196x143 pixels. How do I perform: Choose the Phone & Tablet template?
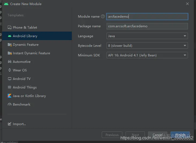click(x=37, y=27)
